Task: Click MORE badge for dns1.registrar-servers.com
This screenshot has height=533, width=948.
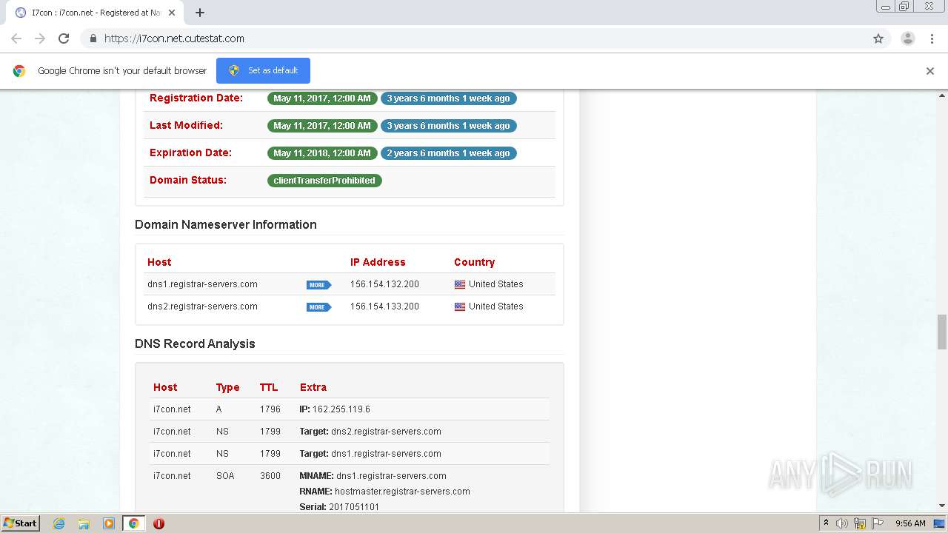Action: coord(318,285)
